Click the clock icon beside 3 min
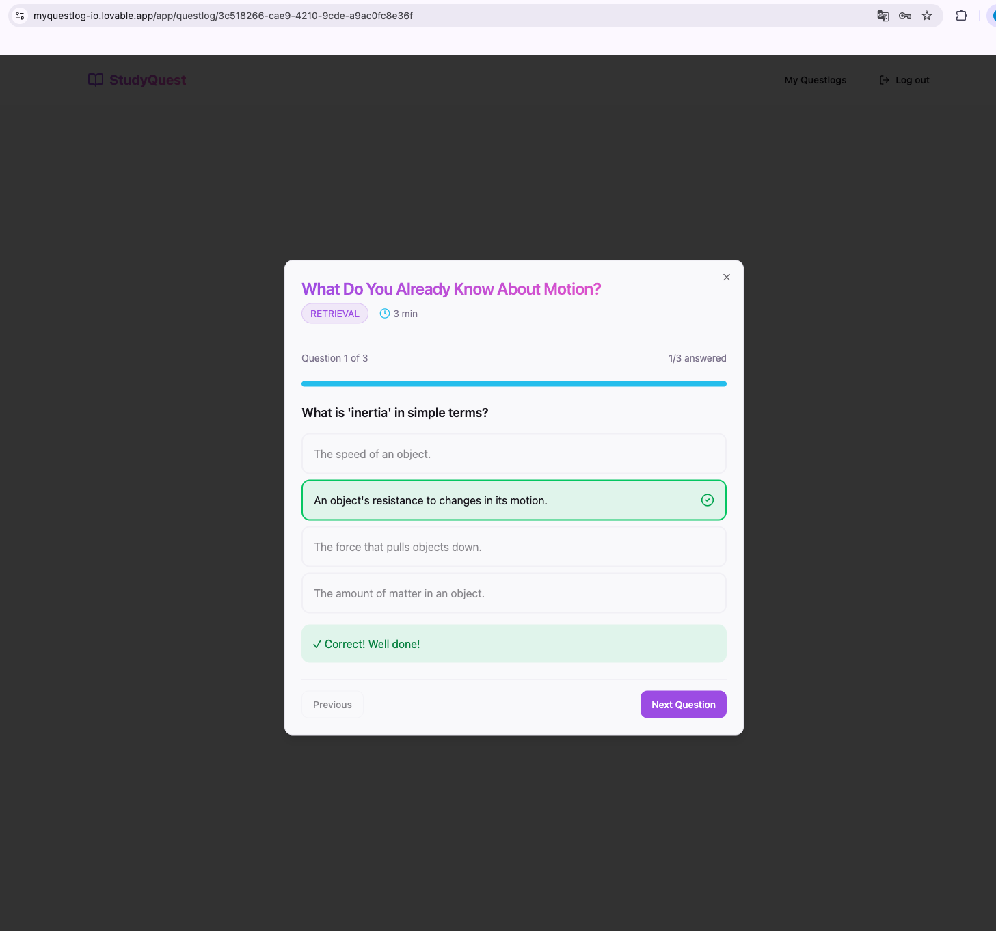The width and height of the screenshot is (996, 931). [385, 314]
